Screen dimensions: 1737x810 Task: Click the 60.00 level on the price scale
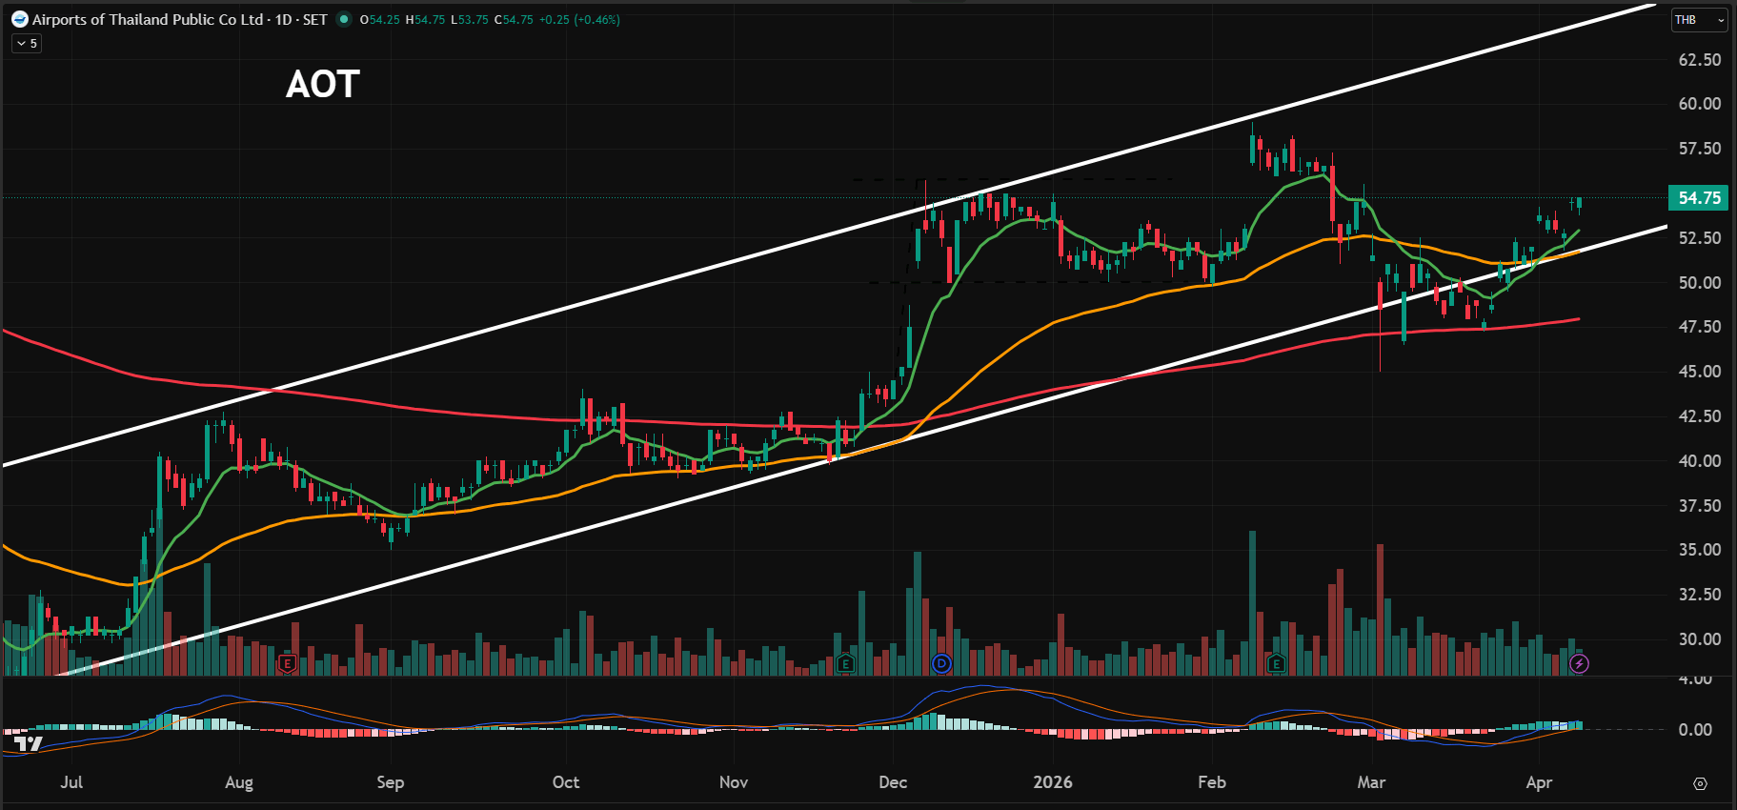coord(1699,104)
